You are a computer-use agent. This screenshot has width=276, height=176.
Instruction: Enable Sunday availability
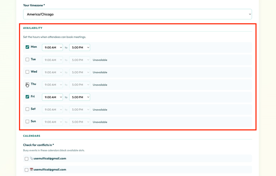click(x=27, y=121)
